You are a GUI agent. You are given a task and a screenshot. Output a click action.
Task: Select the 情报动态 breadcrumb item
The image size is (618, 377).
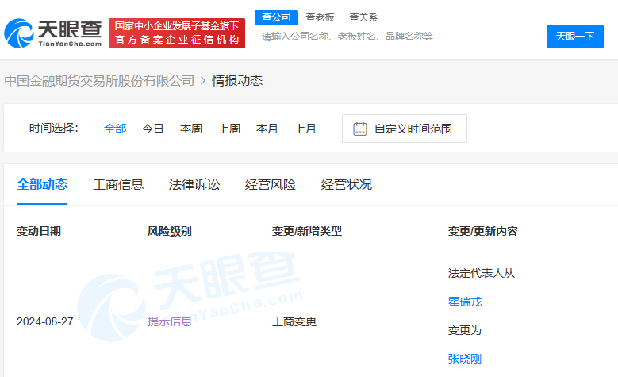click(237, 81)
